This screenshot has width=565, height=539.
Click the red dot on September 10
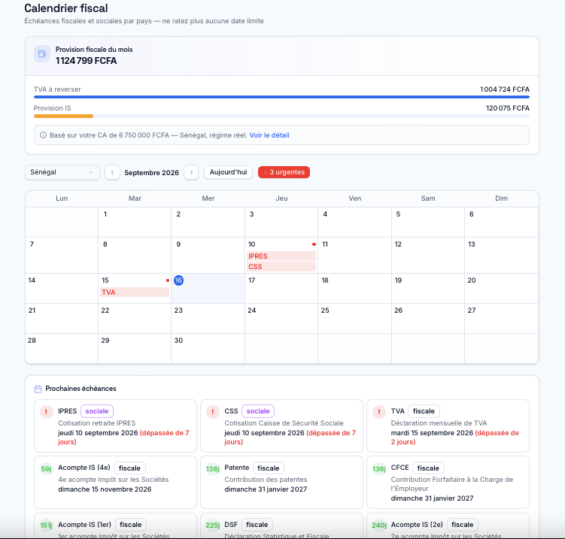click(x=314, y=244)
